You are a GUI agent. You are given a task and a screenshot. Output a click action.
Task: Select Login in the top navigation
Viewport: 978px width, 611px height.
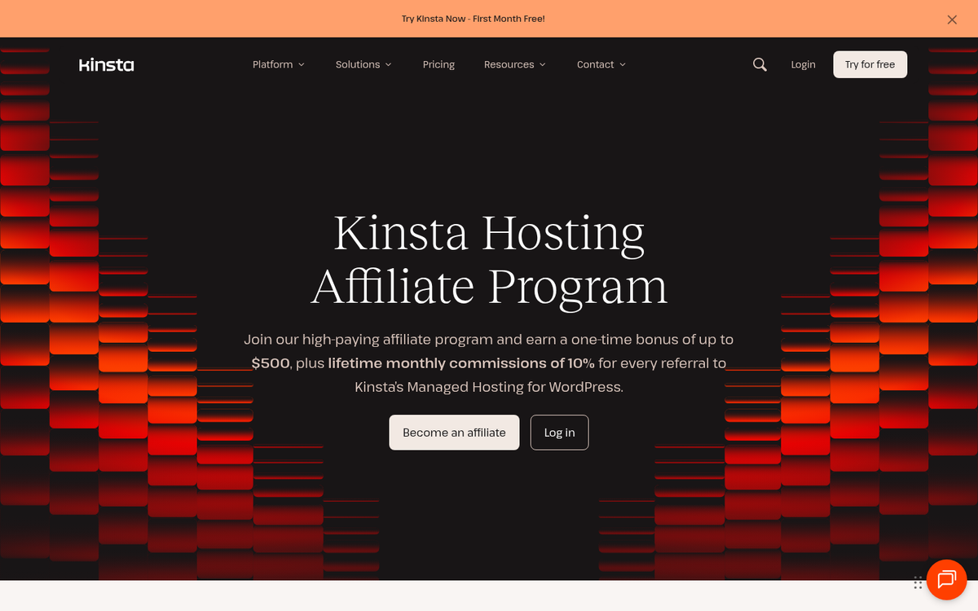pos(803,64)
